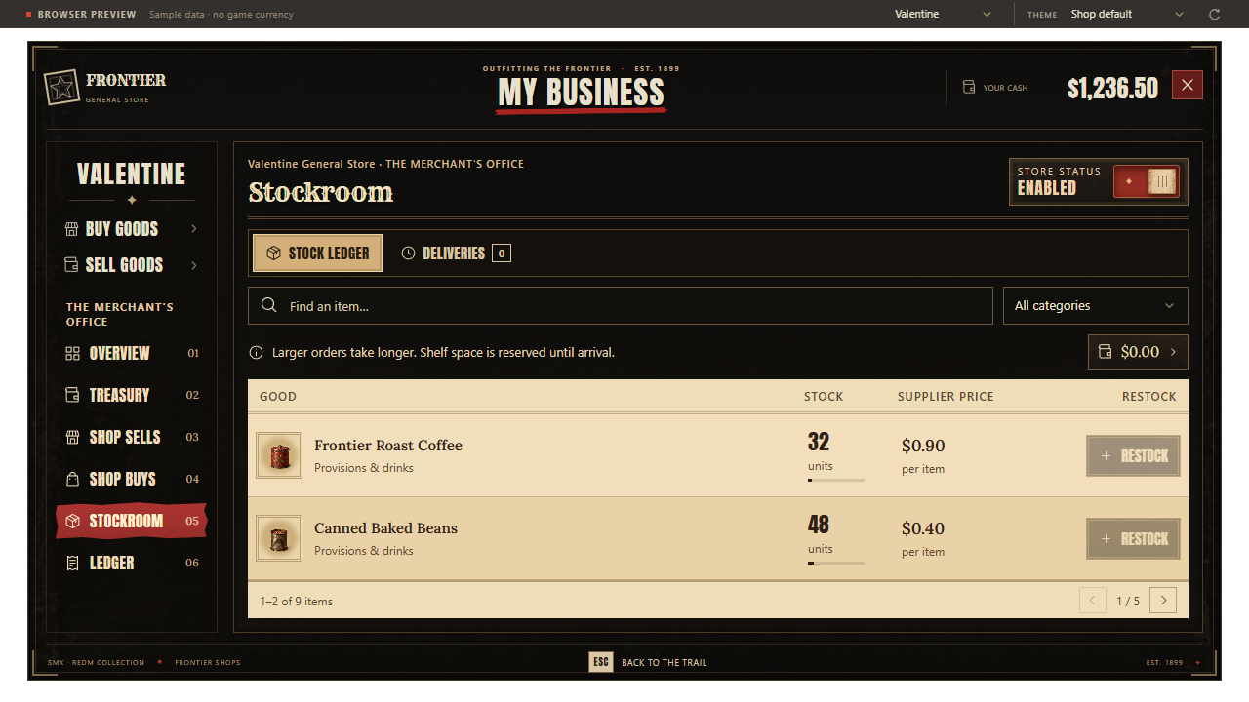Screen dimensions: 1249x702
Task: Expand the Buy Goods menu entry
Action: click(132, 229)
